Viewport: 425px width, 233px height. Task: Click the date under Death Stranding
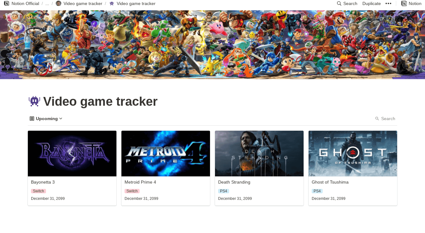(235, 199)
